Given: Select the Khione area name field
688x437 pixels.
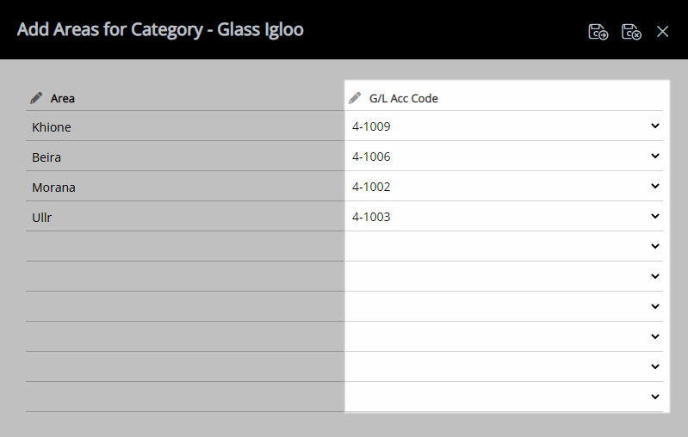Looking at the screenshot, I should coord(185,126).
